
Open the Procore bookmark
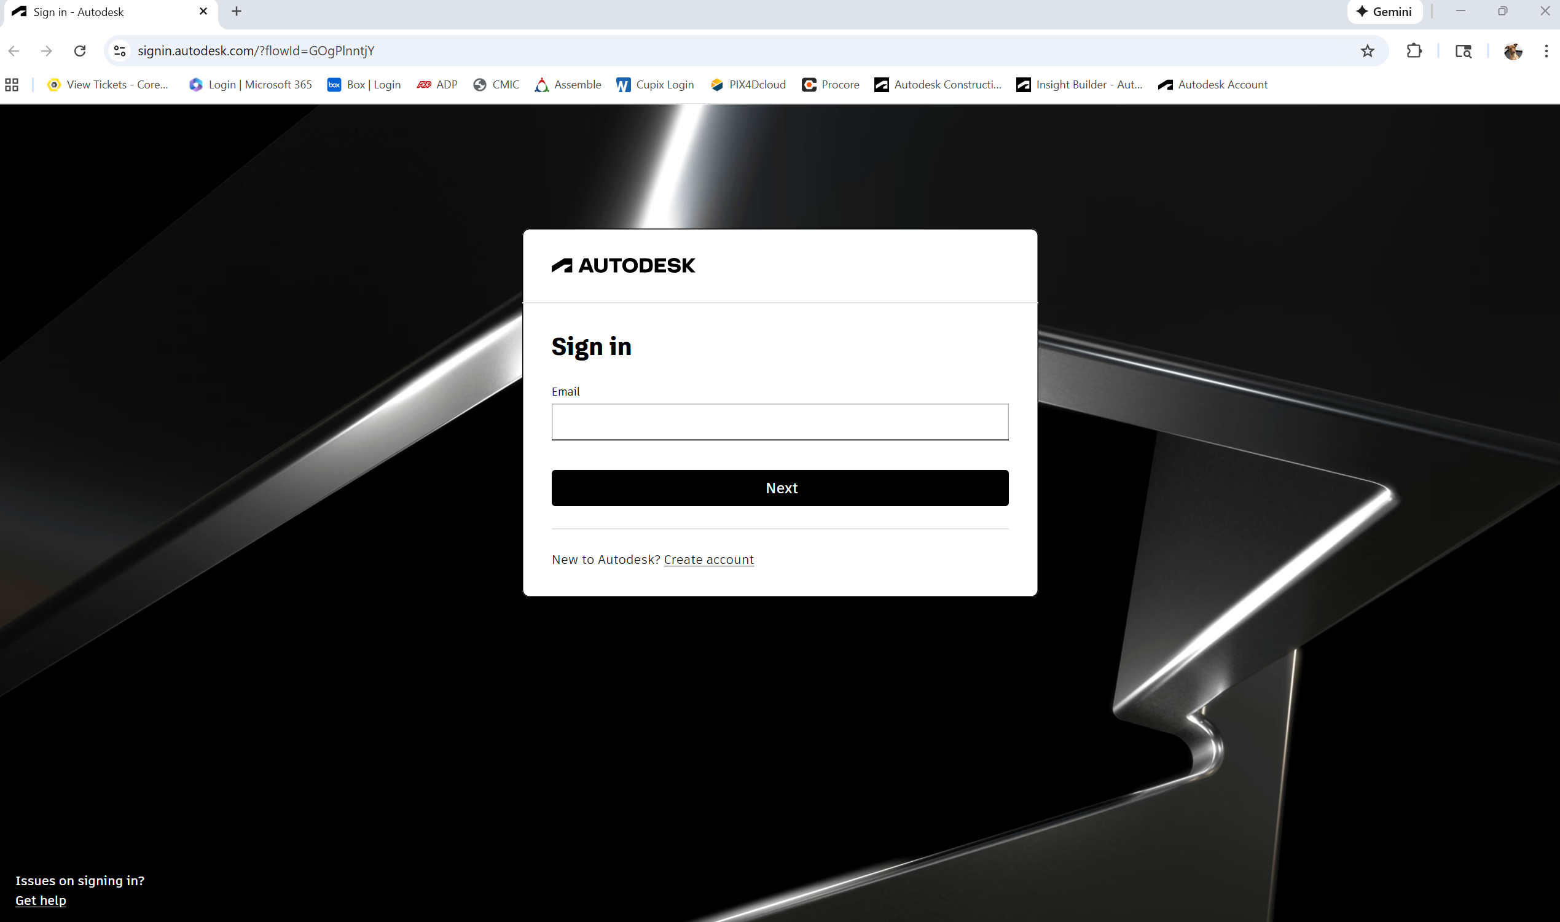point(830,85)
